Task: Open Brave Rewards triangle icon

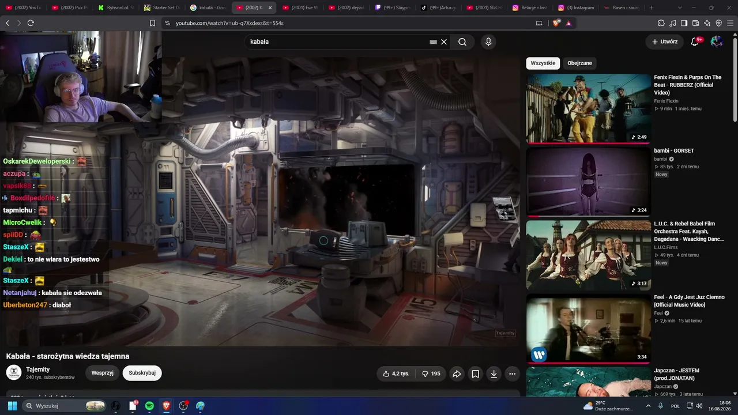Action: point(568,23)
